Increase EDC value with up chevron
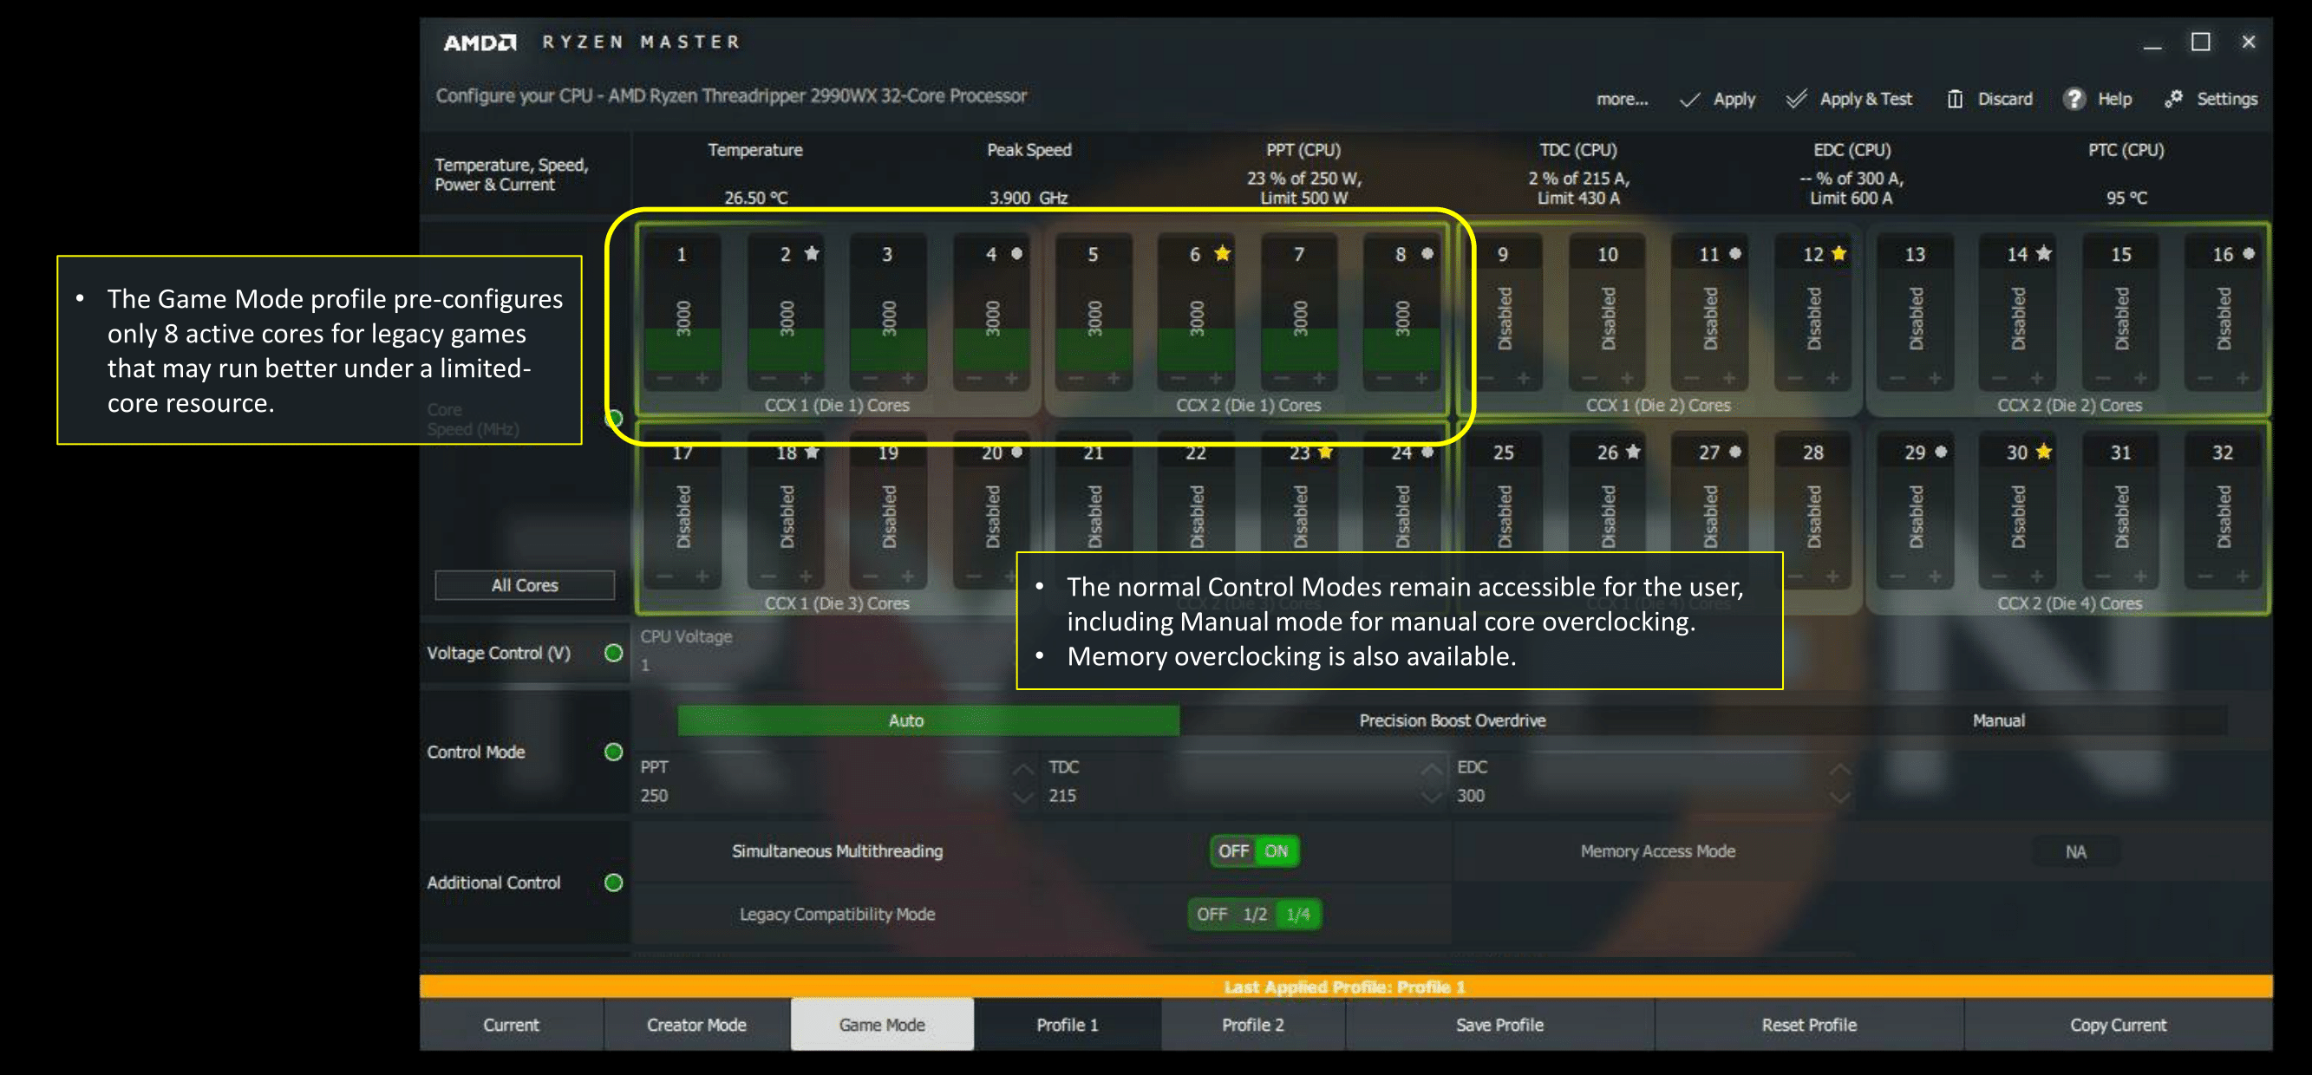This screenshot has width=2312, height=1075. (x=1840, y=769)
